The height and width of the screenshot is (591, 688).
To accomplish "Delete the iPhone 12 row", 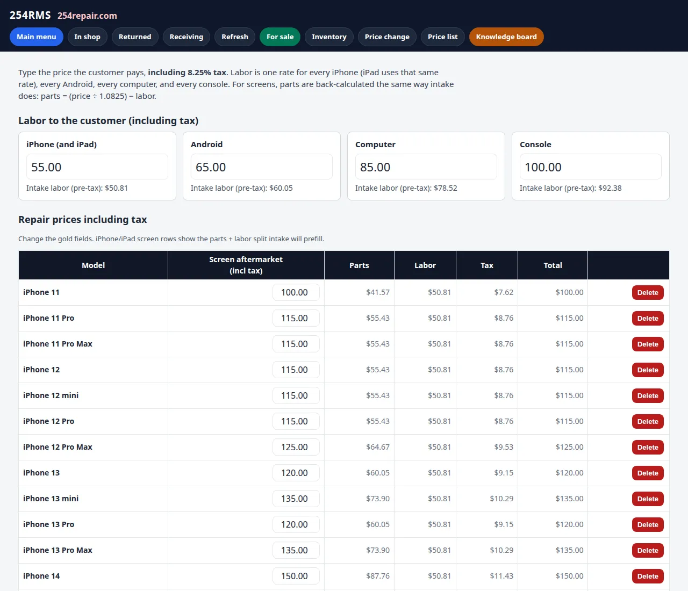I will click(648, 370).
